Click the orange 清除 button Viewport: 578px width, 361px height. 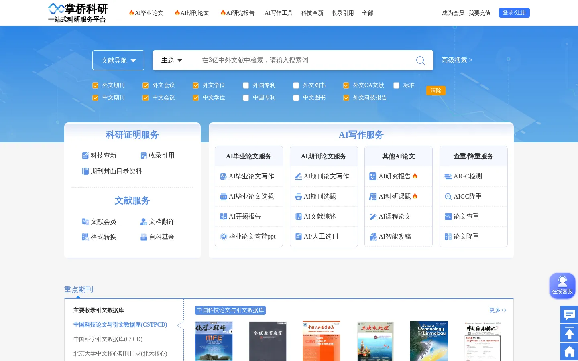pos(436,91)
